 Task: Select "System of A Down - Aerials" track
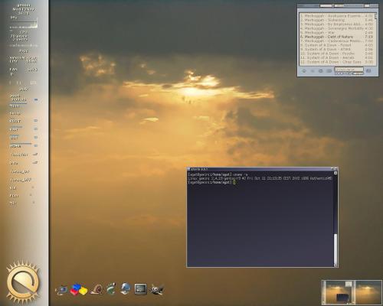point(336,57)
